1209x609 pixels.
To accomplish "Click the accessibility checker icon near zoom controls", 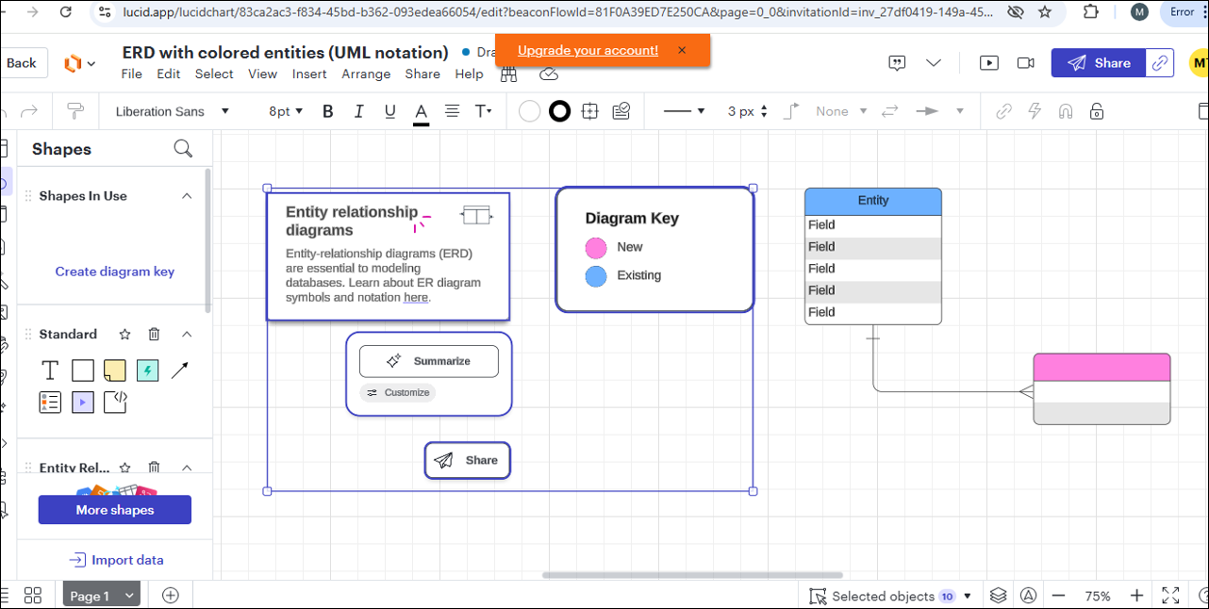I will pos(1027,595).
